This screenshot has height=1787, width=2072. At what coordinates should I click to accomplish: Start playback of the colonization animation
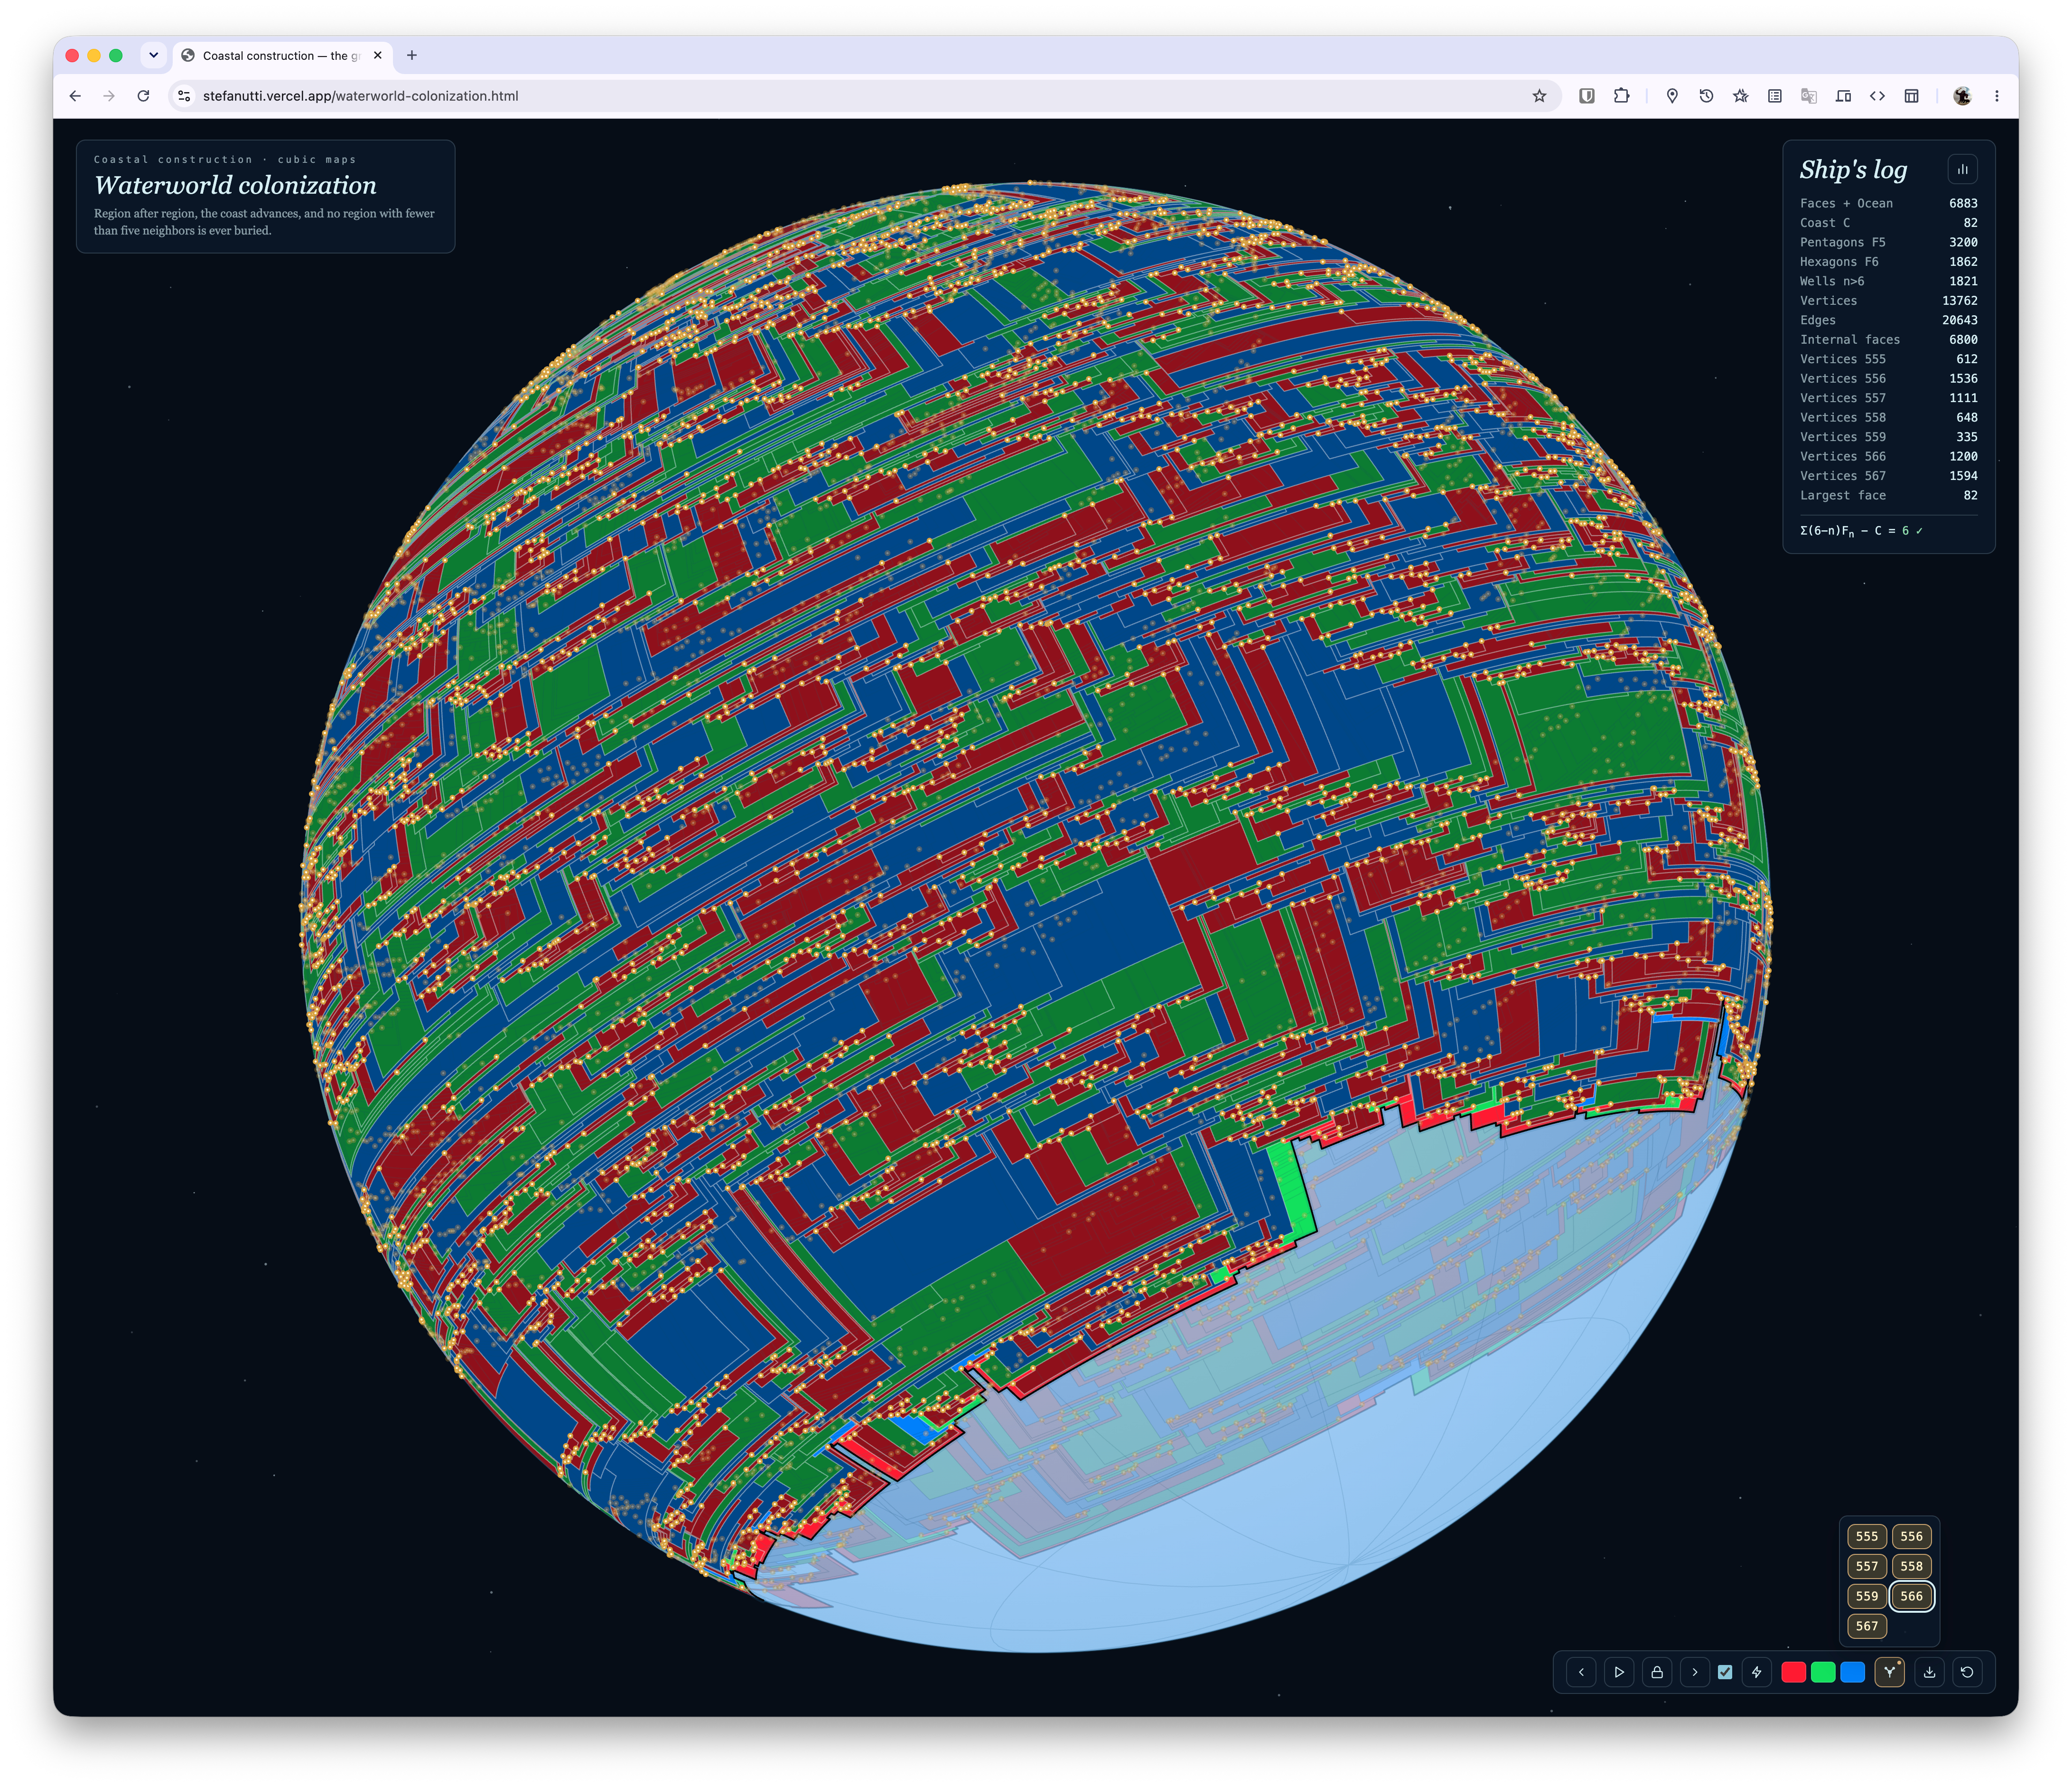pyautogui.click(x=1619, y=1672)
